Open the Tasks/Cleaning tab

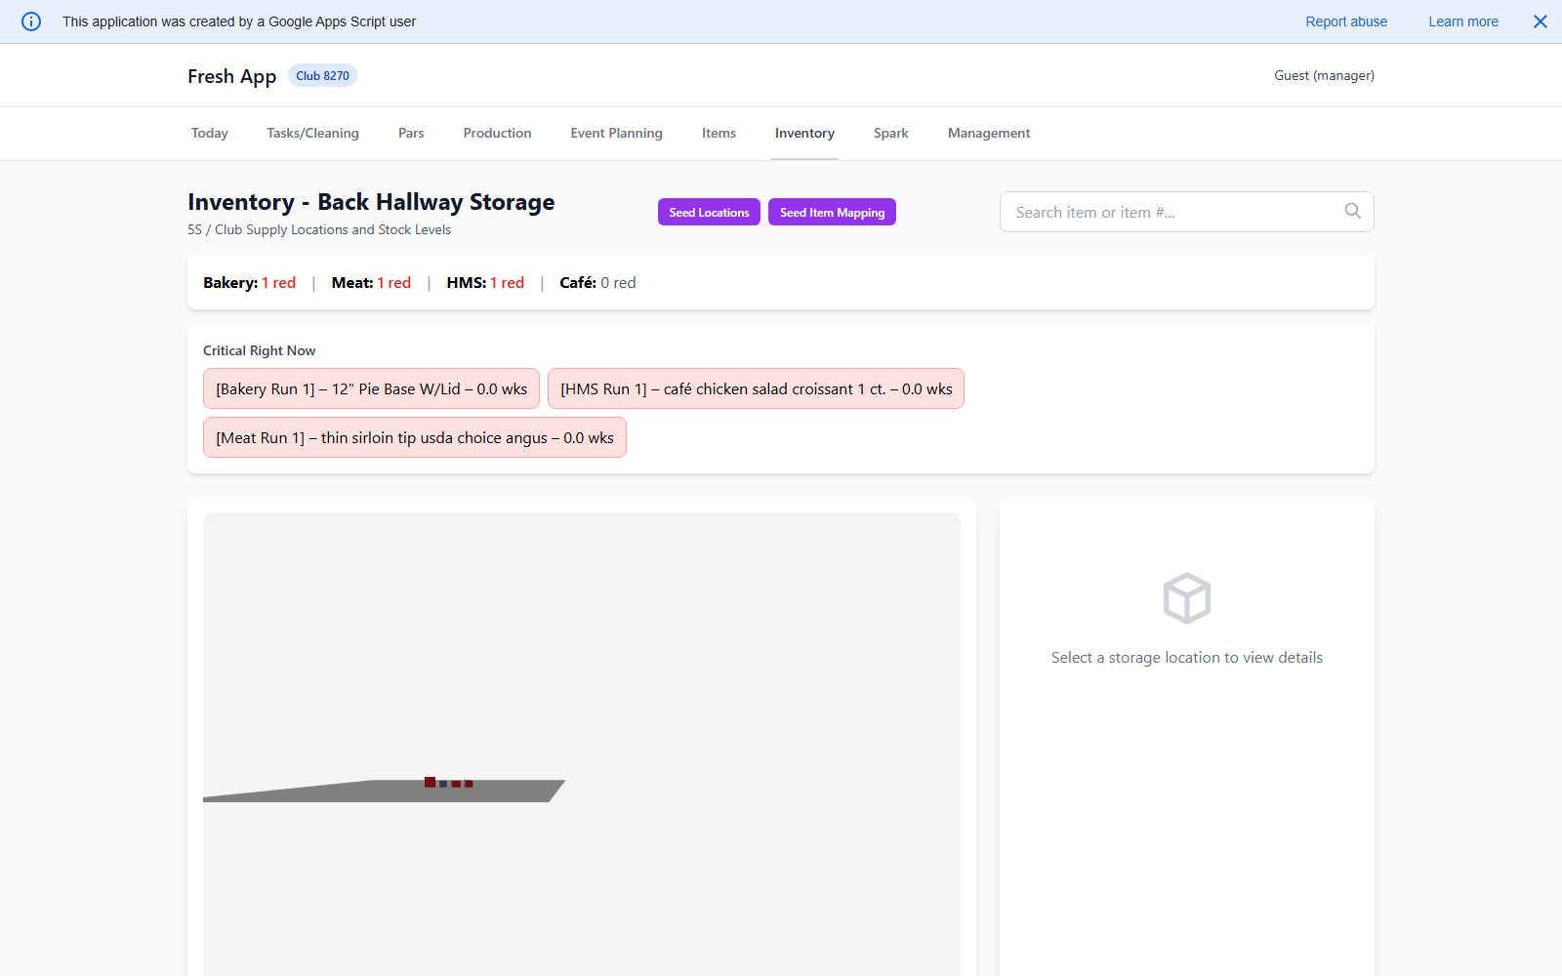312,133
